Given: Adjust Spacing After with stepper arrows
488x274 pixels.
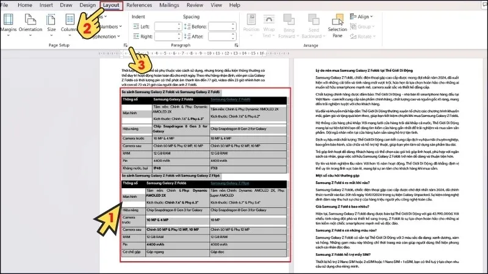Looking at the screenshot, I should click(233, 37).
